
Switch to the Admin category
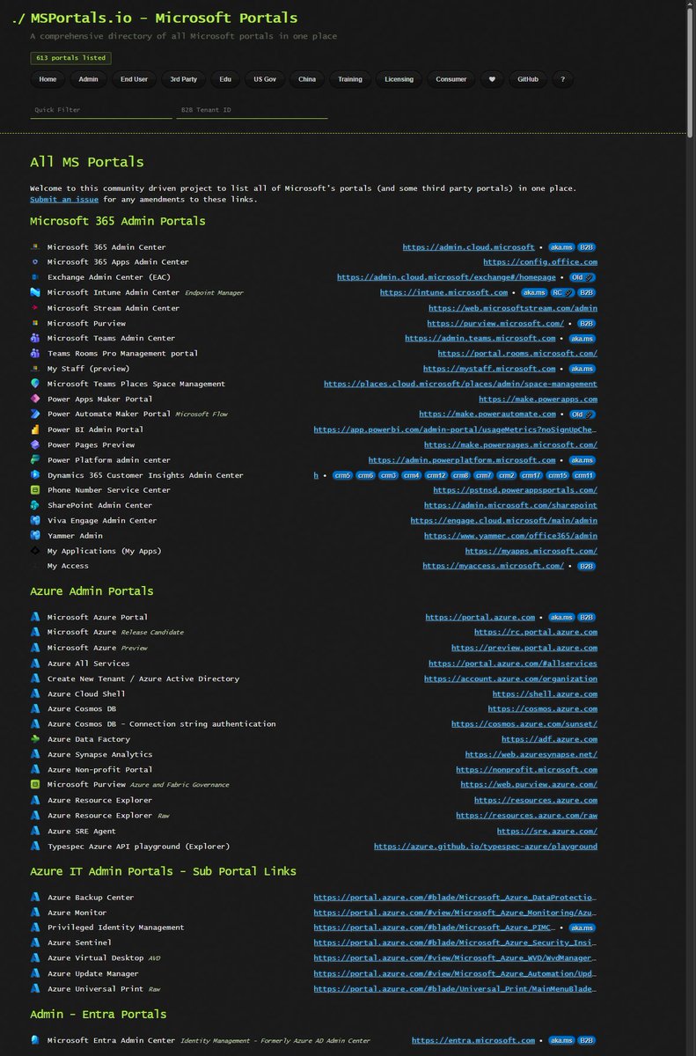(x=88, y=79)
